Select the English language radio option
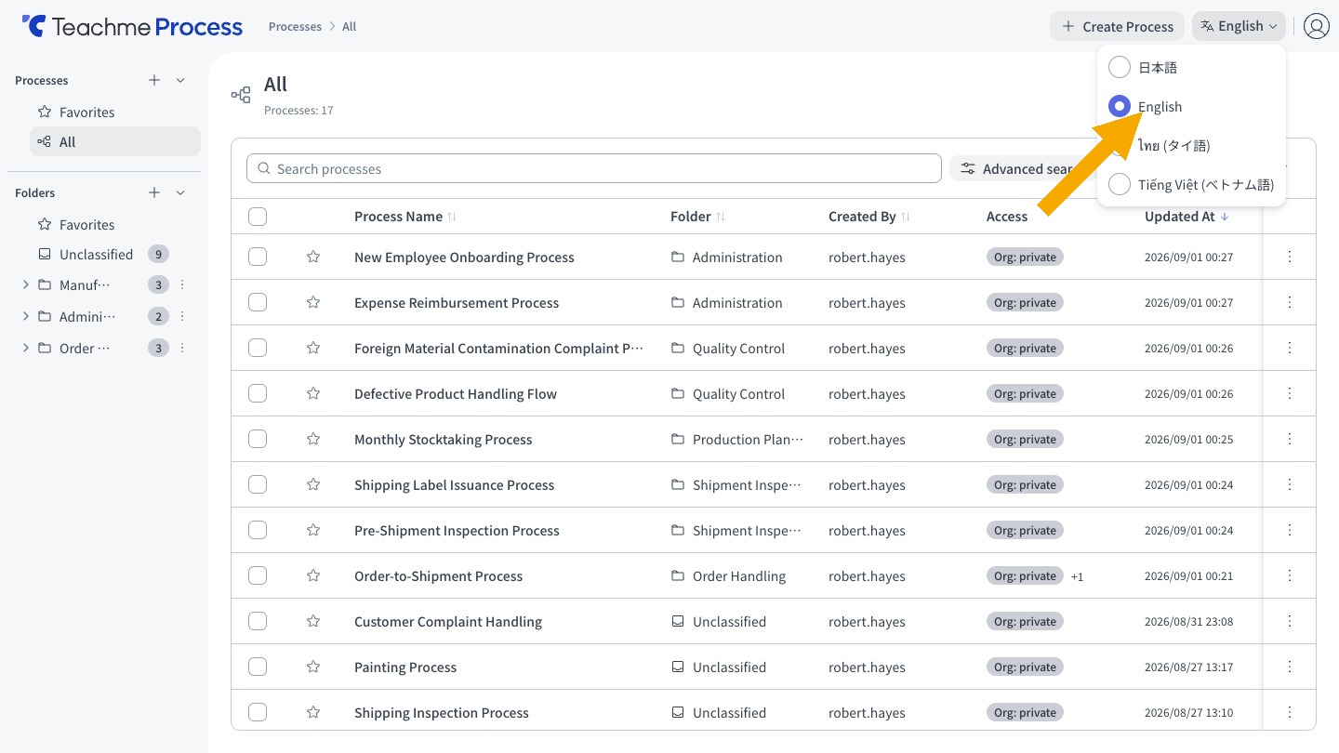Screen dimensions: 1339x753 [1120, 106]
